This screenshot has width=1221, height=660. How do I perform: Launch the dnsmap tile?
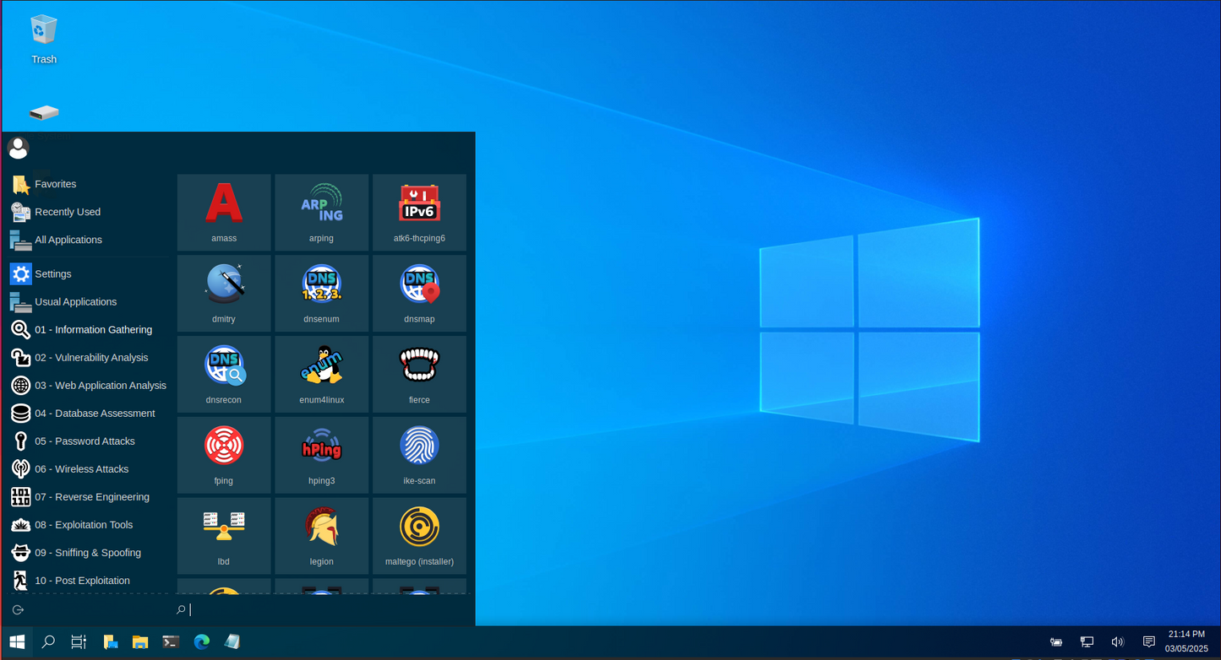tap(419, 294)
